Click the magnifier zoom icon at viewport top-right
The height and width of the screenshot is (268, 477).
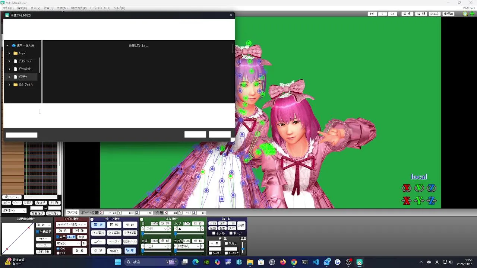[465, 14]
